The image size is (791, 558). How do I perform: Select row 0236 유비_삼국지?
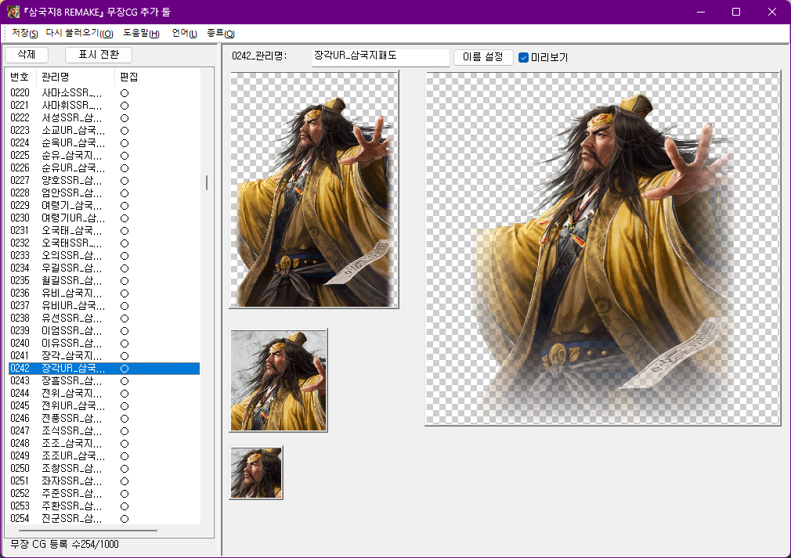104,293
